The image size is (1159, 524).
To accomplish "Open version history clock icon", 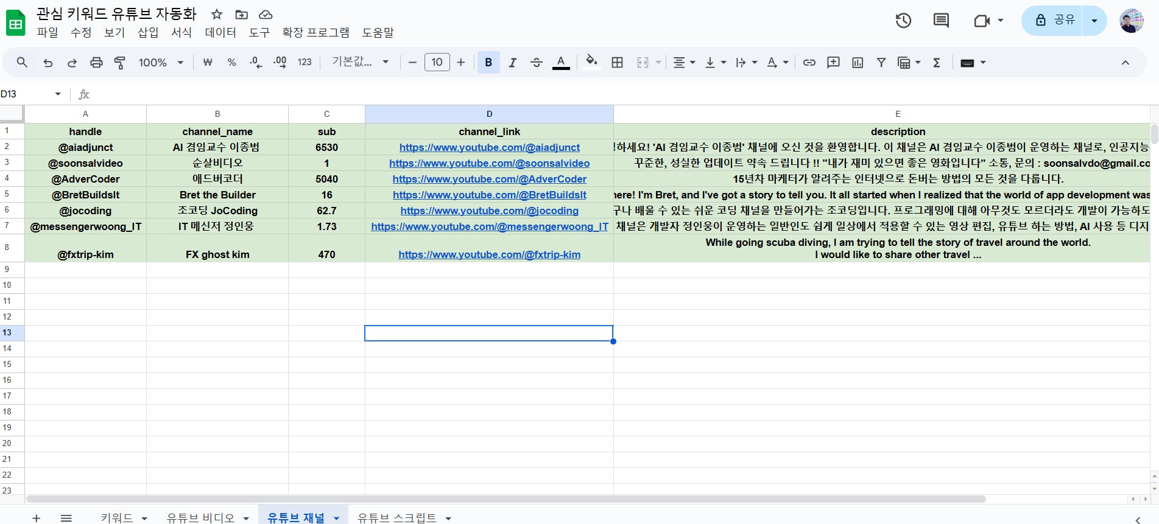I will (x=903, y=21).
